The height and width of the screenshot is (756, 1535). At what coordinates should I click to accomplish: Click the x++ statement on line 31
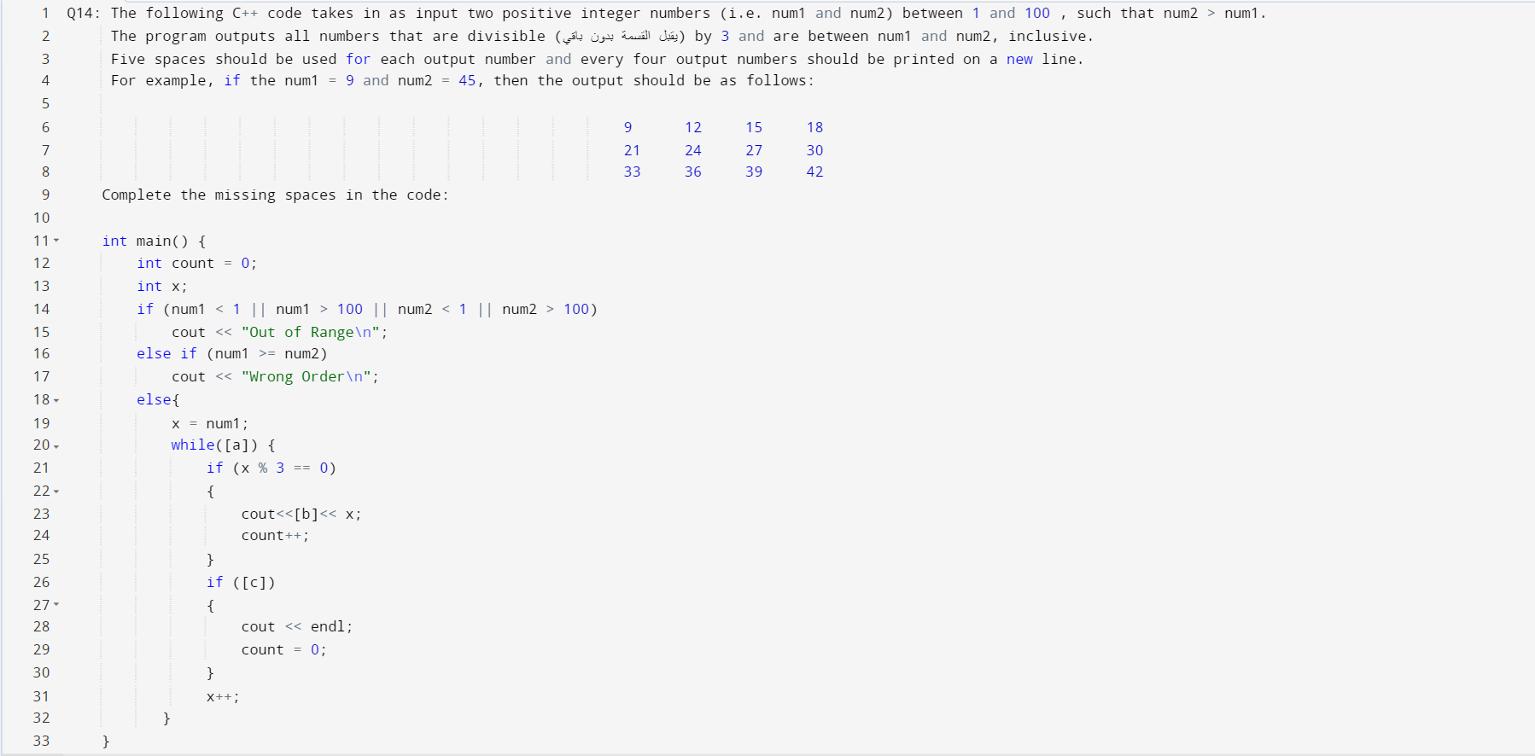click(222, 696)
